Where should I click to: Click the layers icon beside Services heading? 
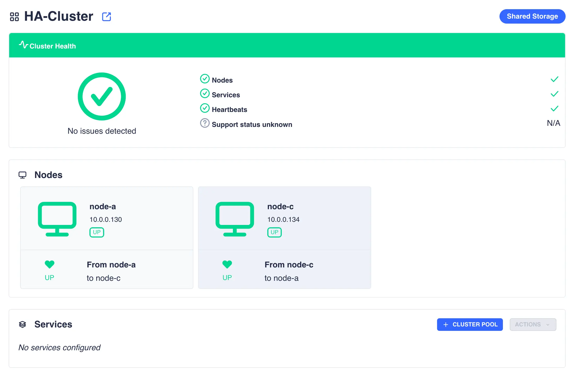[23, 324]
